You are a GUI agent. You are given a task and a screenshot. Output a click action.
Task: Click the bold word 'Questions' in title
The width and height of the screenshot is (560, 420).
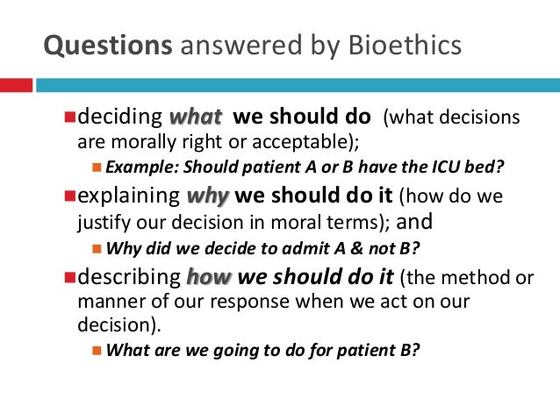[108, 46]
